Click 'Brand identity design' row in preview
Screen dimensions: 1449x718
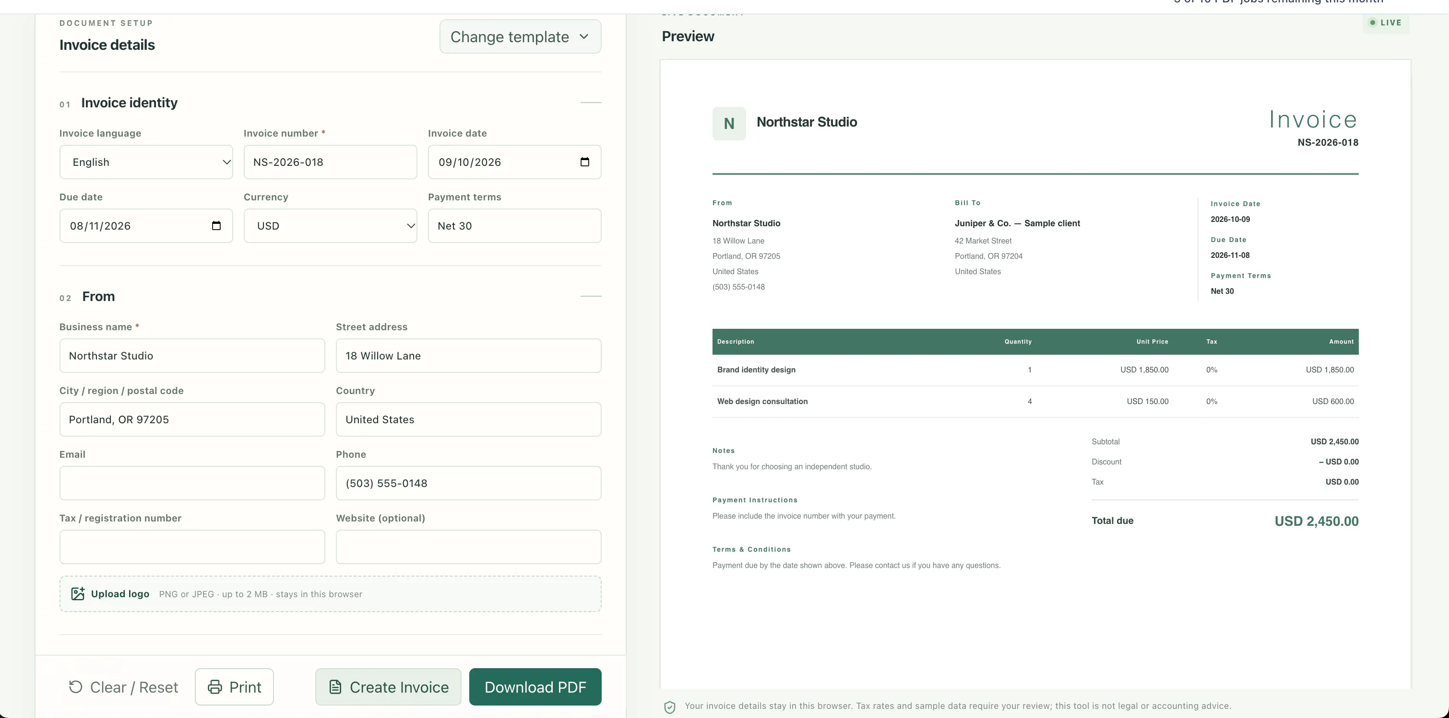[x=1035, y=370]
